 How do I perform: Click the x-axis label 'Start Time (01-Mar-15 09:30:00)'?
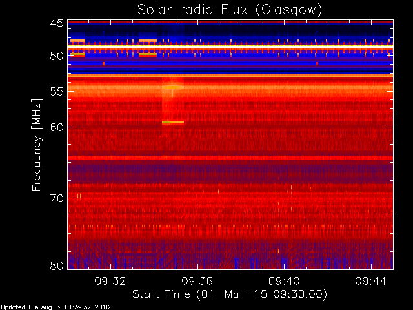point(230,294)
